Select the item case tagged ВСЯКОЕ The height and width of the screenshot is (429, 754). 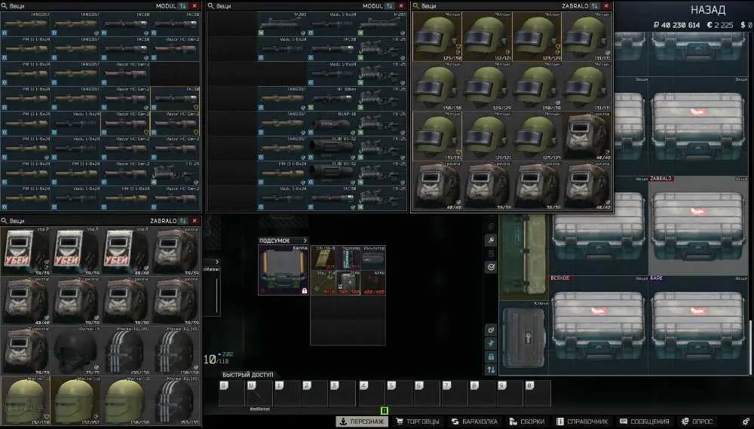(x=598, y=325)
